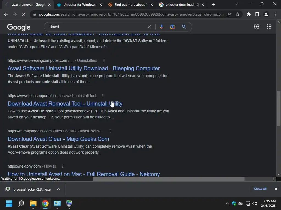Open the Google apps grid
The height and width of the screenshot is (210, 281).
pos(269,27)
